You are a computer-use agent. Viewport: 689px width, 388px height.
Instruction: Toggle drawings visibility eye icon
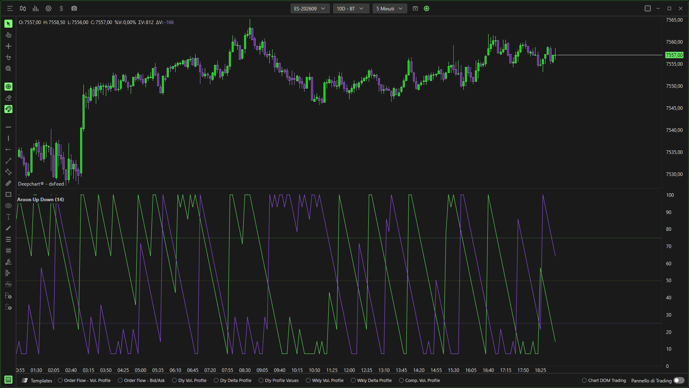(x=8, y=87)
